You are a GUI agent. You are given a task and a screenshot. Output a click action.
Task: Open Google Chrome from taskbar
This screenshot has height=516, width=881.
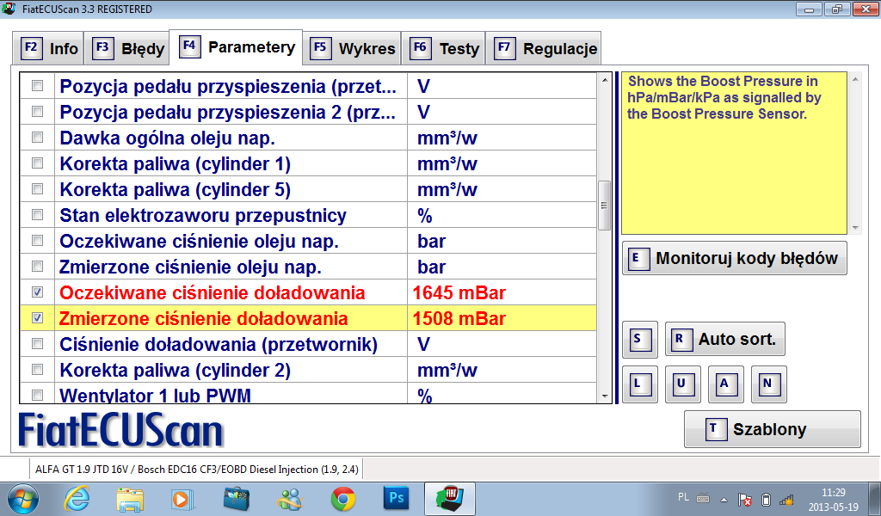tap(342, 499)
